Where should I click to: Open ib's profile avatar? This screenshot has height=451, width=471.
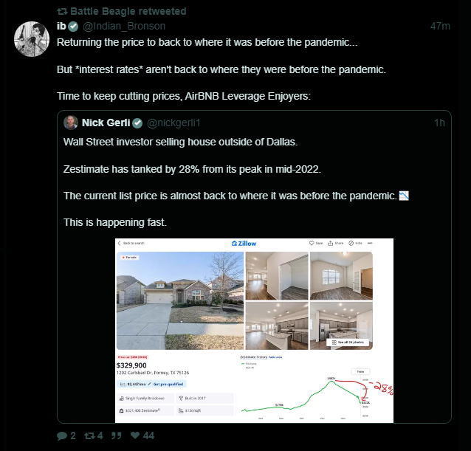32,38
